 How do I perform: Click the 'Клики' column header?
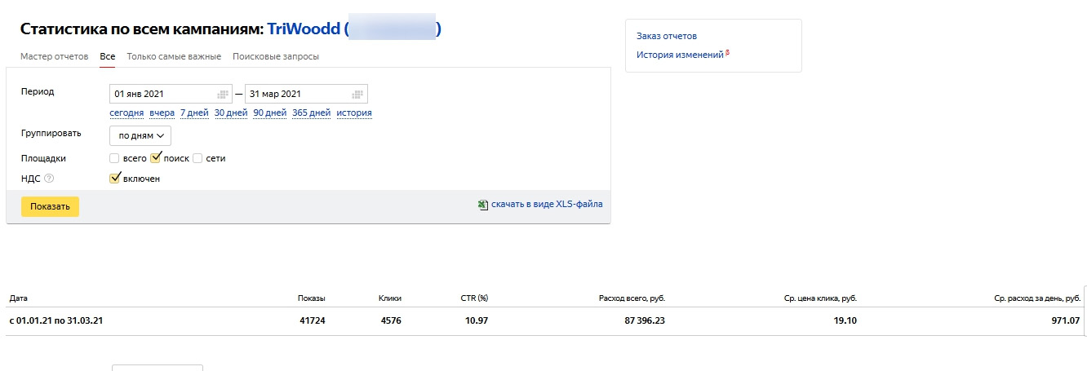390,298
